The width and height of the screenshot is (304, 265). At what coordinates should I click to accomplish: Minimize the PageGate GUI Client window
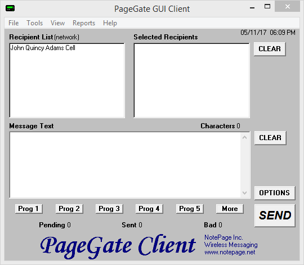(x=252, y=7)
